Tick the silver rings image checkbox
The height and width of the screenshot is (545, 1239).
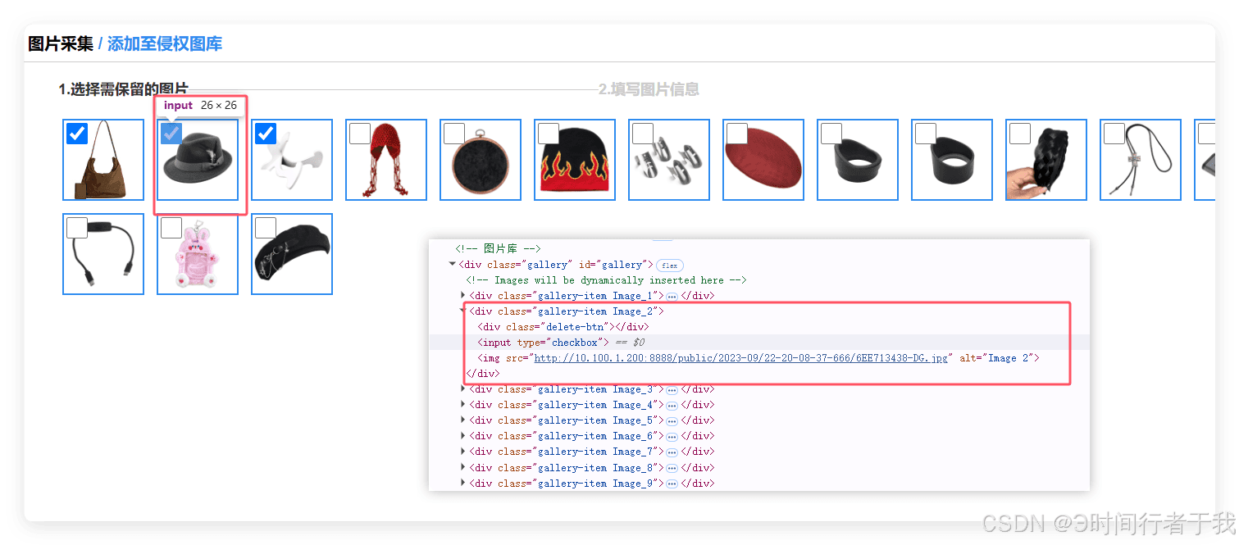pos(642,134)
